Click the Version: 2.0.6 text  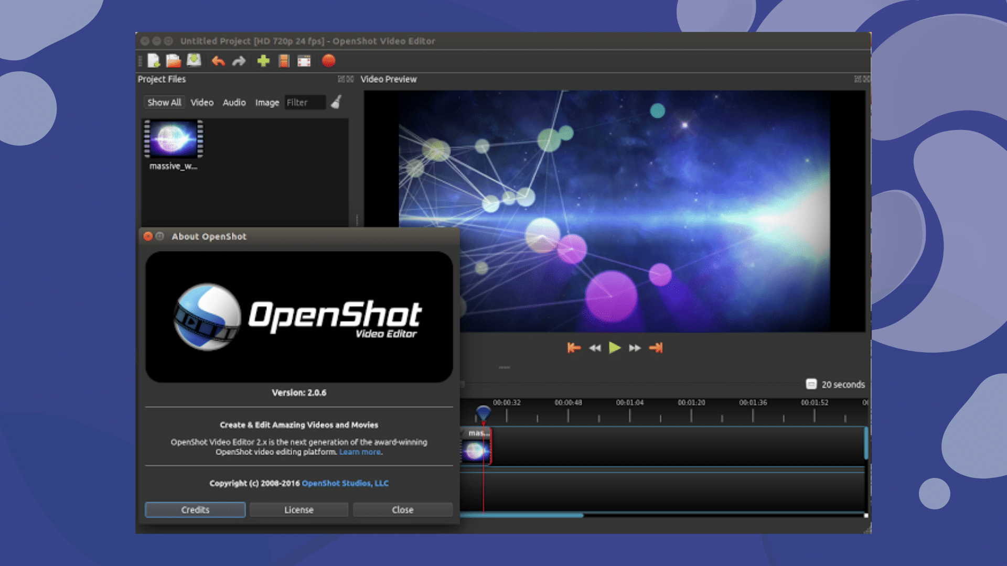pos(299,393)
